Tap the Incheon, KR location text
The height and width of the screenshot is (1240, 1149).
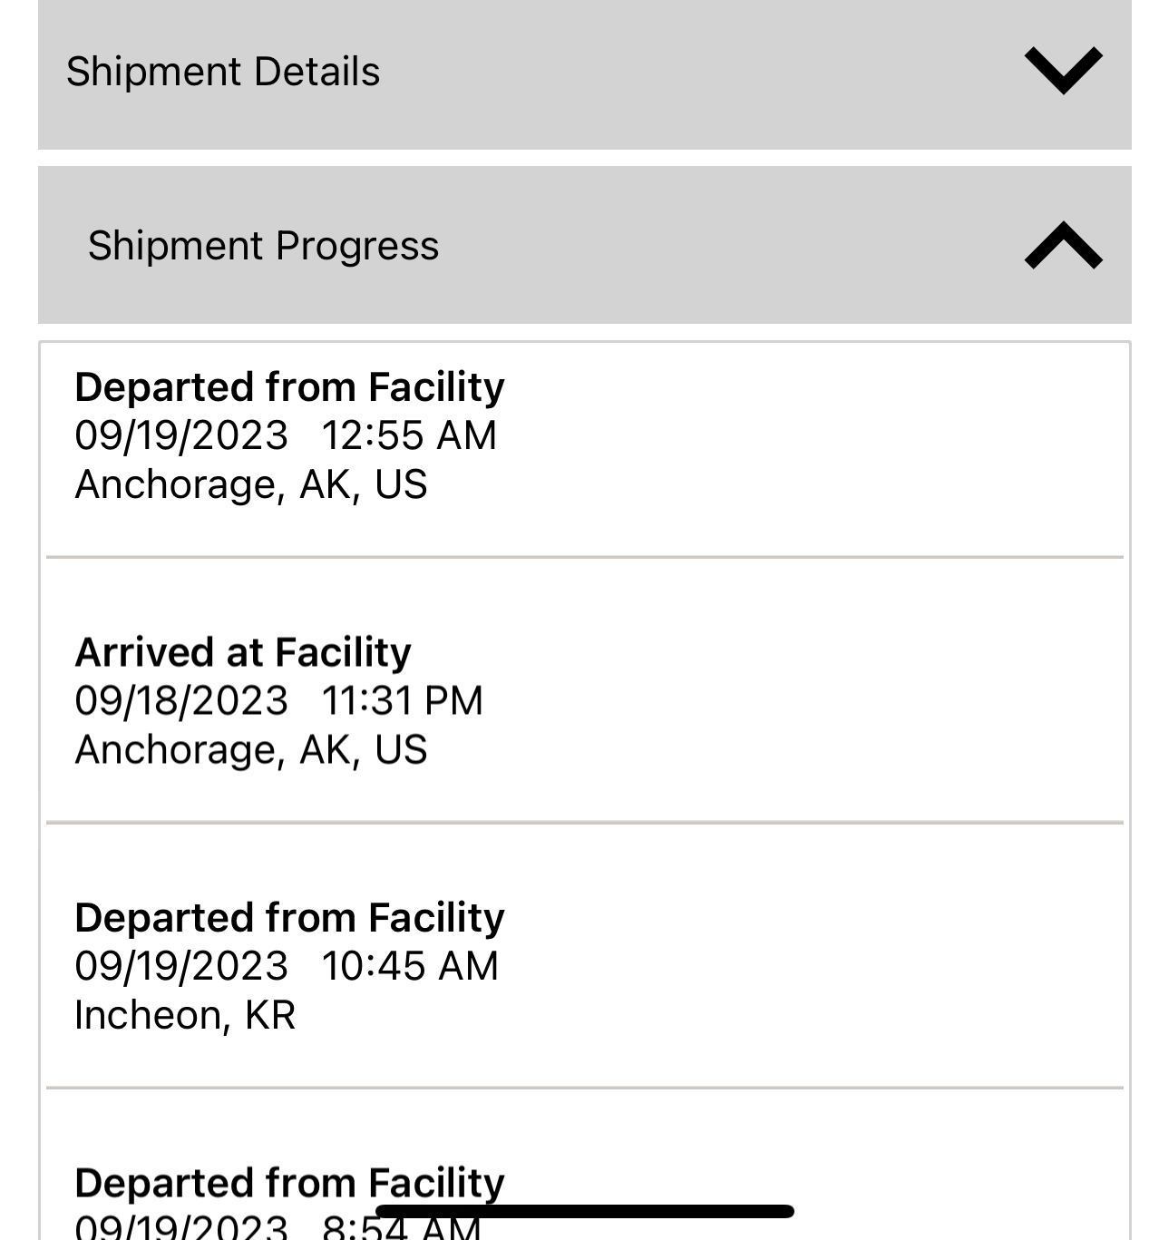tap(185, 1015)
